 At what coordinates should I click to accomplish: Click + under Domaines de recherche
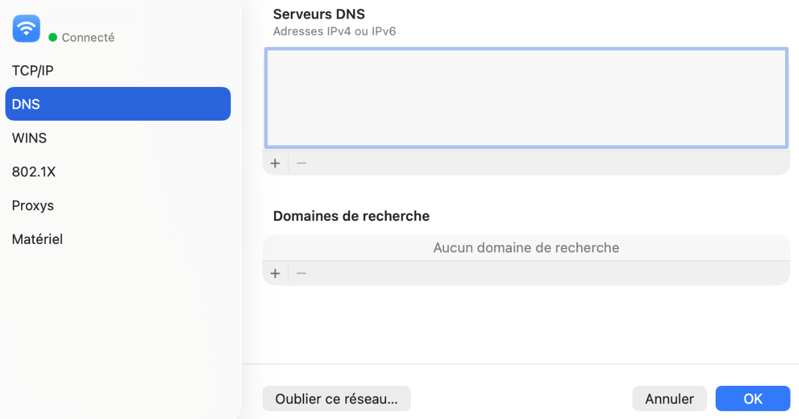coord(275,273)
